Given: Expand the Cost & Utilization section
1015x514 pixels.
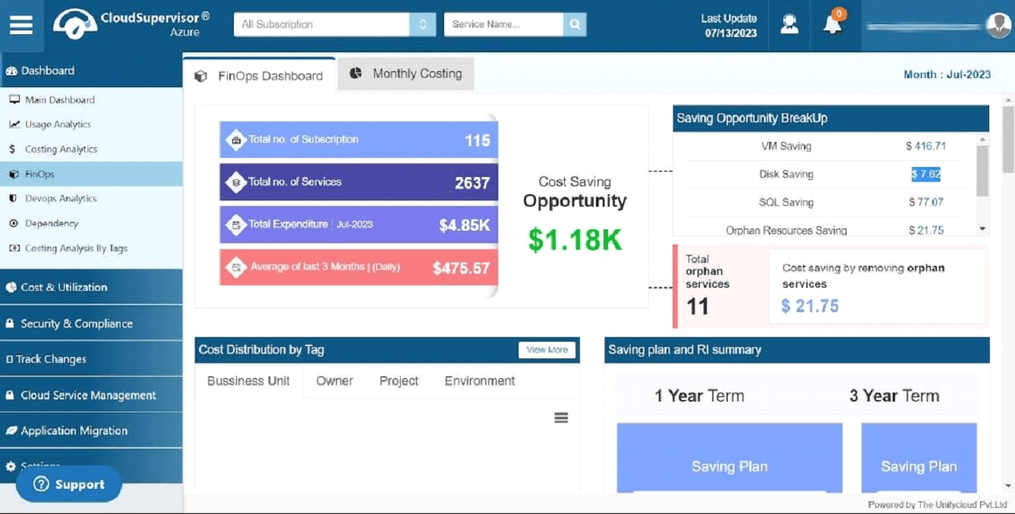Looking at the screenshot, I should (x=91, y=287).
